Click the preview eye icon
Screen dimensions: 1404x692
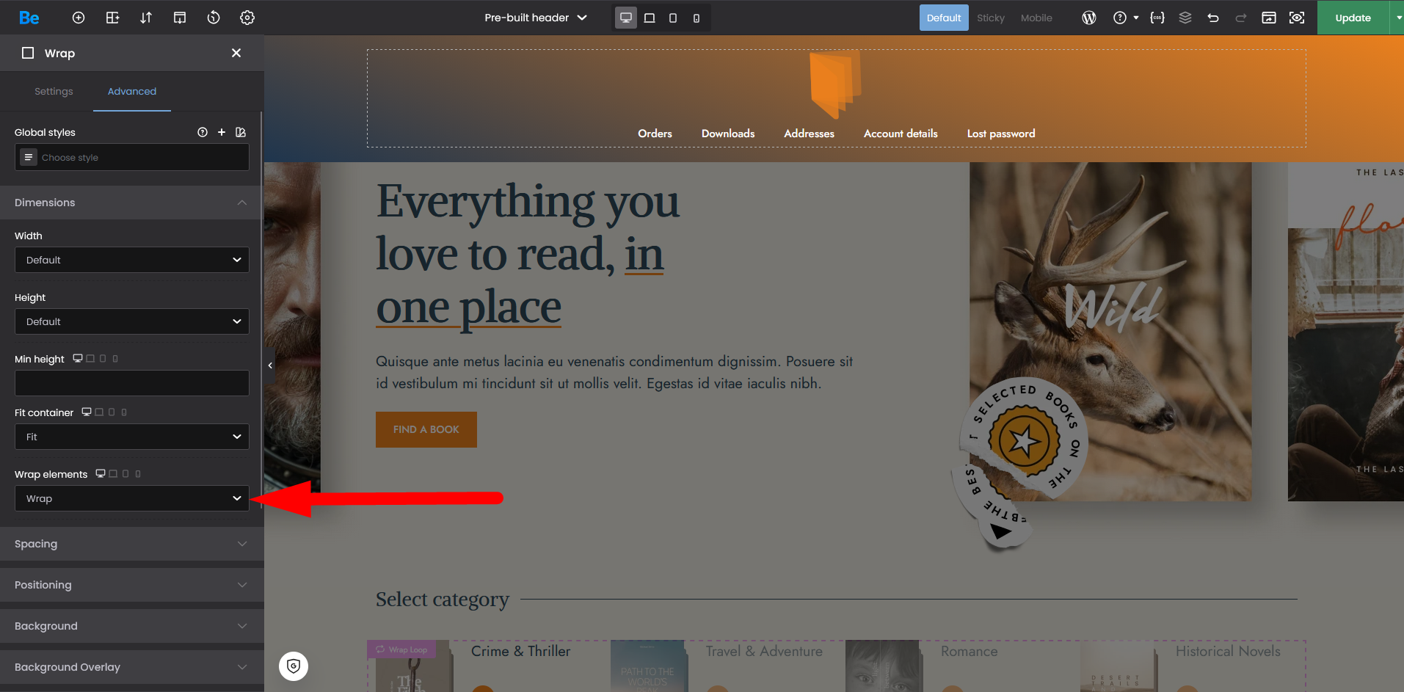pyautogui.click(x=1297, y=18)
